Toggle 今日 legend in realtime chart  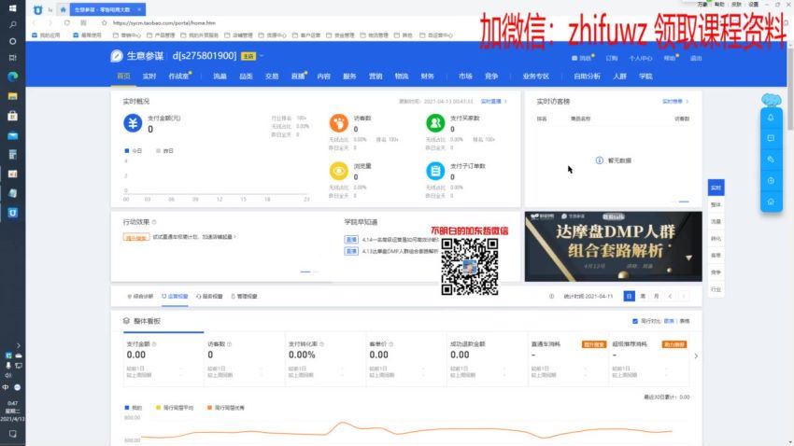click(134, 151)
